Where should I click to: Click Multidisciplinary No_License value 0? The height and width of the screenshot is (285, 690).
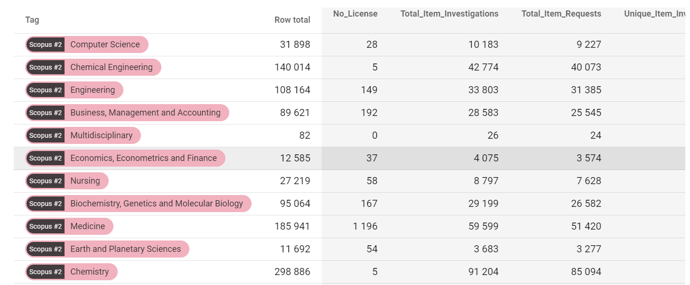[375, 135]
